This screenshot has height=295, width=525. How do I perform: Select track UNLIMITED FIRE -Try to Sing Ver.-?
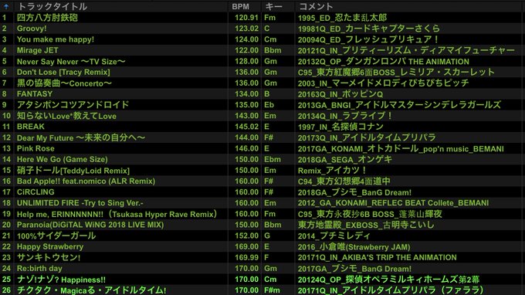coord(80,203)
